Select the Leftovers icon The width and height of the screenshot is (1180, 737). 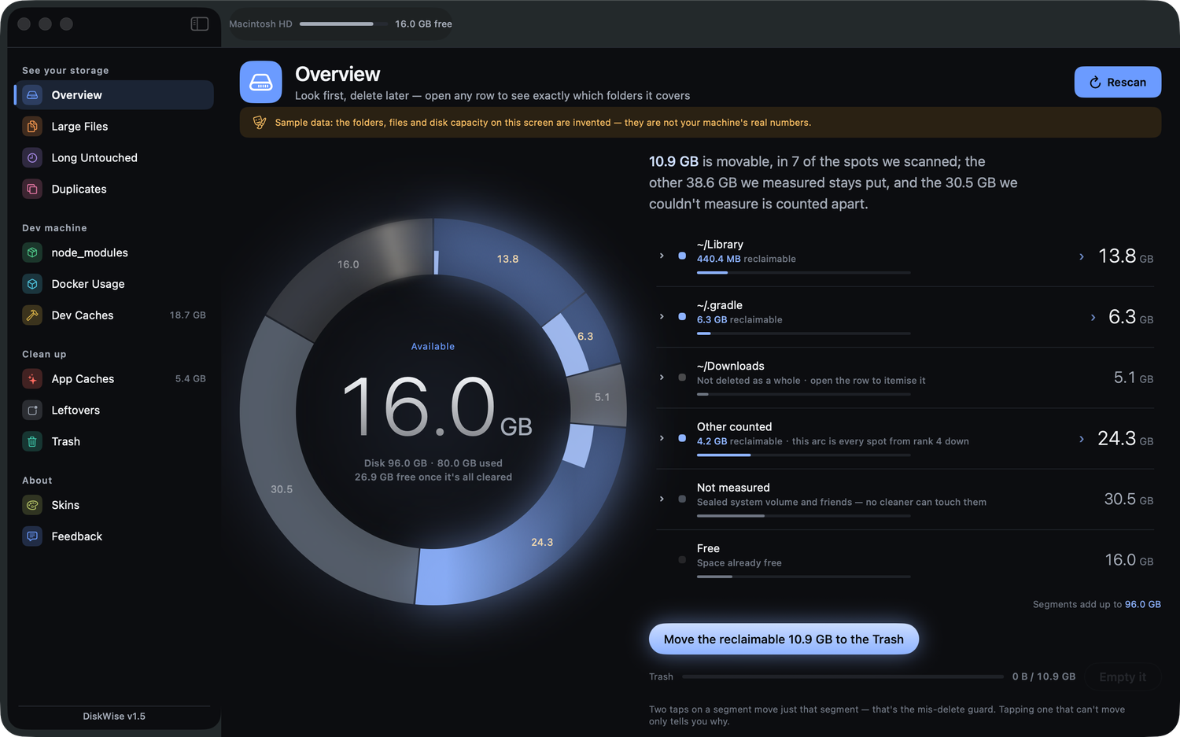point(32,411)
